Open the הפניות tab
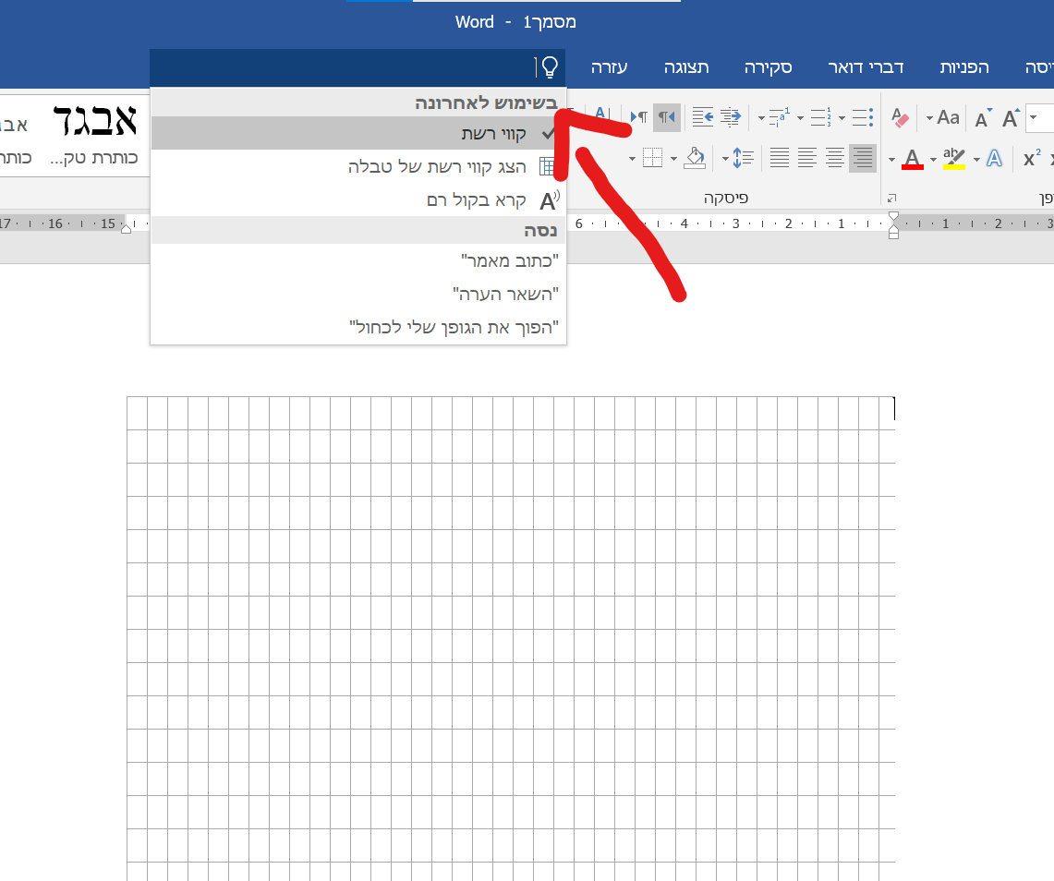The width and height of the screenshot is (1054, 881). [963, 67]
